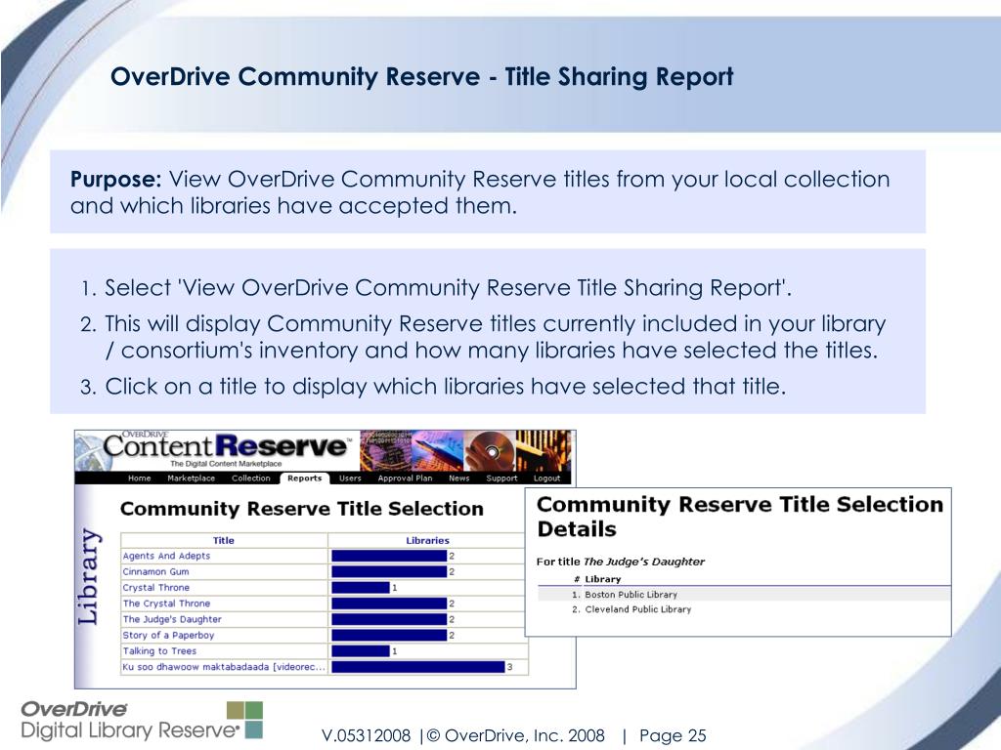Click the Libraries column header
1001x750 pixels.
(x=428, y=540)
